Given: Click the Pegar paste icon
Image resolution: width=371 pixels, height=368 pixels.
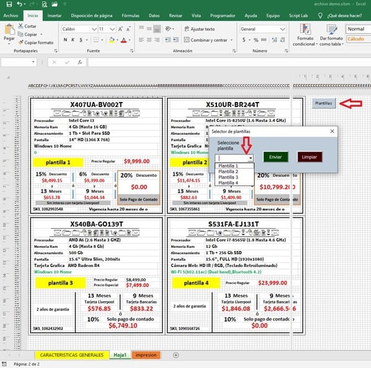Looking at the screenshot, I should (9, 31).
